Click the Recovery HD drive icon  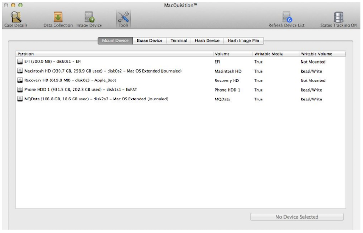20,80
